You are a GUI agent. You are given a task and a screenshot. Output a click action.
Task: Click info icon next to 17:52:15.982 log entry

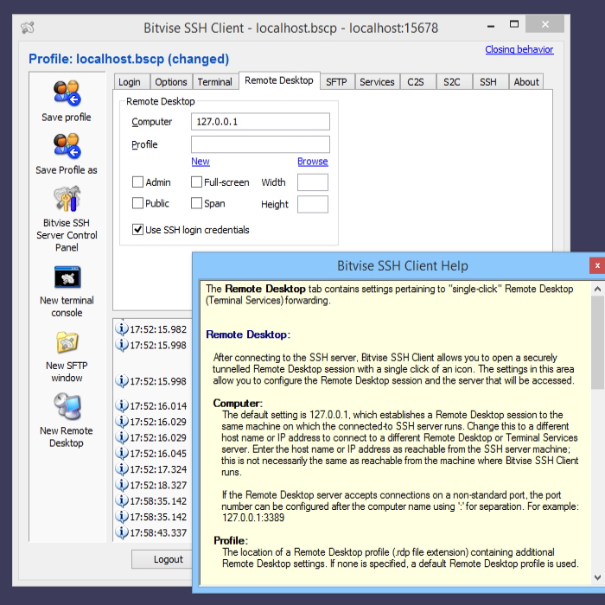pos(122,328)
